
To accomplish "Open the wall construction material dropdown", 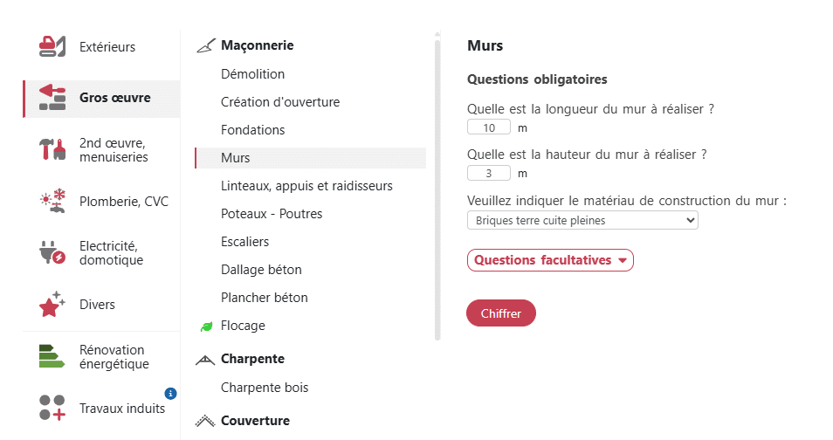I will pyautogui.click(x=582, y=221).
